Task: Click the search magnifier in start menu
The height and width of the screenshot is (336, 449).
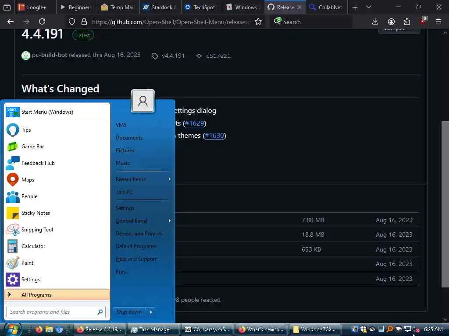Action: [x=100, y=312]
